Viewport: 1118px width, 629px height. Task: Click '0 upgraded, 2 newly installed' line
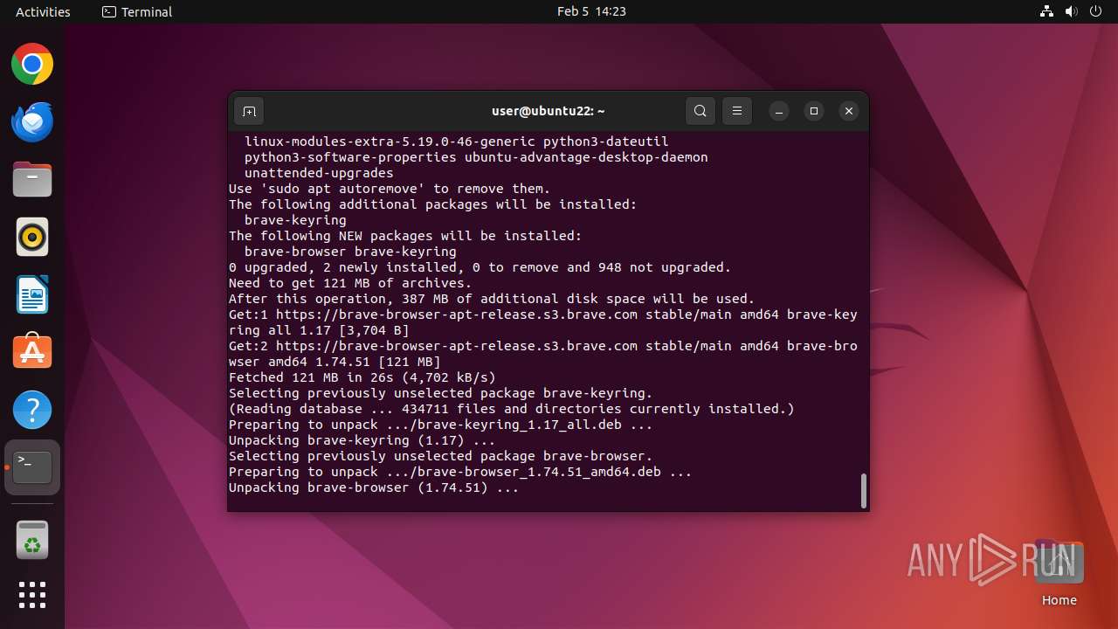[480, 267]
